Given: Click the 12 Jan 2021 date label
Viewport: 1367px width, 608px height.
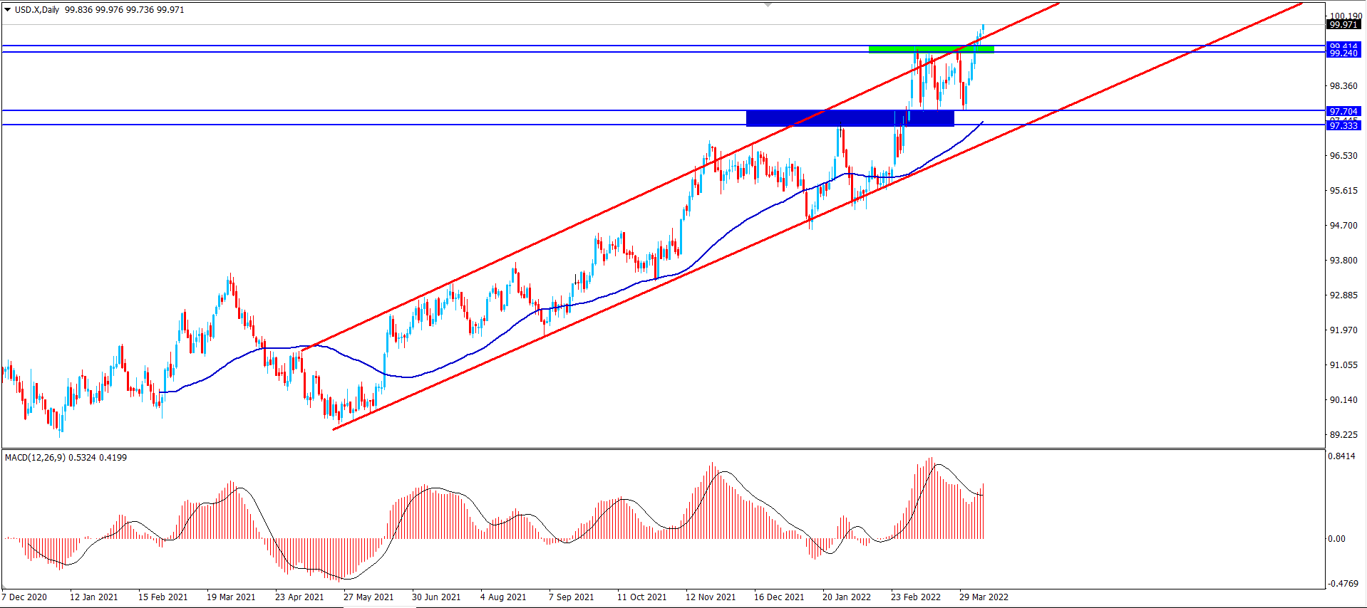Looking at the screenshot, I should click(x=94, y=597).
